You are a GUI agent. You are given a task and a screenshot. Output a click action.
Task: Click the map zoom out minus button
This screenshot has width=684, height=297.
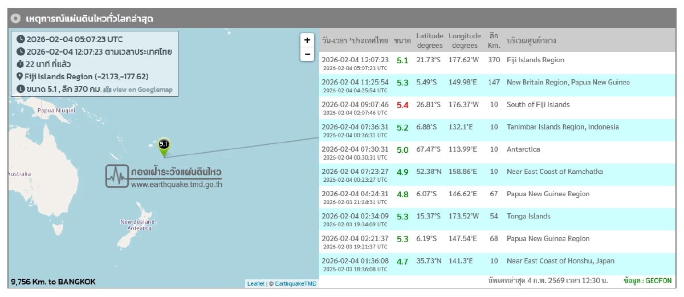coord(307,54)
